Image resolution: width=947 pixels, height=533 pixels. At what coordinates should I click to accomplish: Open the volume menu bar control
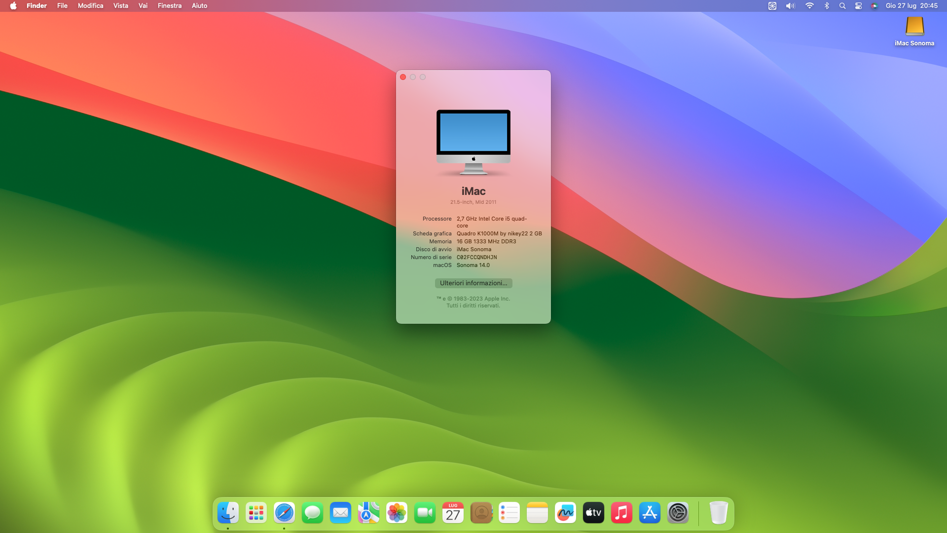790,6
